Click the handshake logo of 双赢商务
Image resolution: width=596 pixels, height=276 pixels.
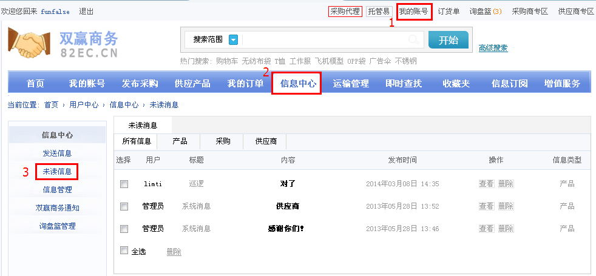(30, 44)
